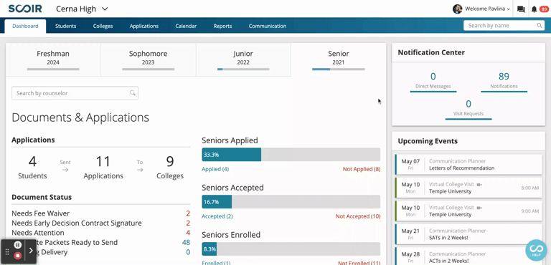Image resolution: width=551 pixels, height=265 pixels.
Task: Click the video camera icon on 8:00 AM visit
Action: tap(479, 185)
